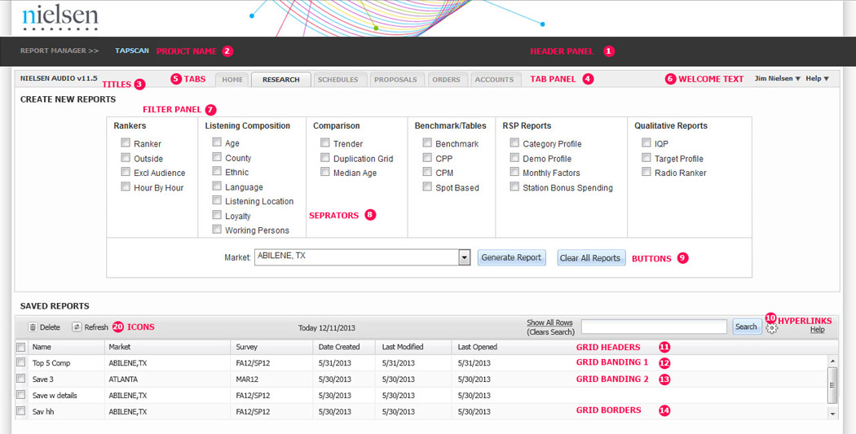Viewport: 856px width, 434px height.
Task: Tick the Duplication Grid checkbox
Action: coord(324,158)
